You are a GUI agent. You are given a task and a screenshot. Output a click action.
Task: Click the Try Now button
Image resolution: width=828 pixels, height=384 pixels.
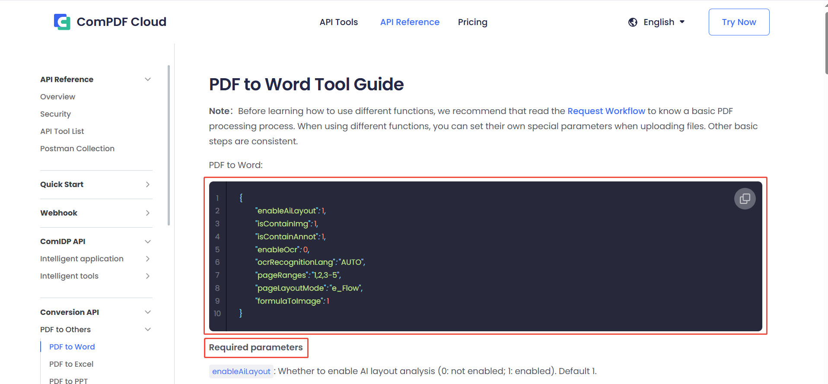[739, 22]
